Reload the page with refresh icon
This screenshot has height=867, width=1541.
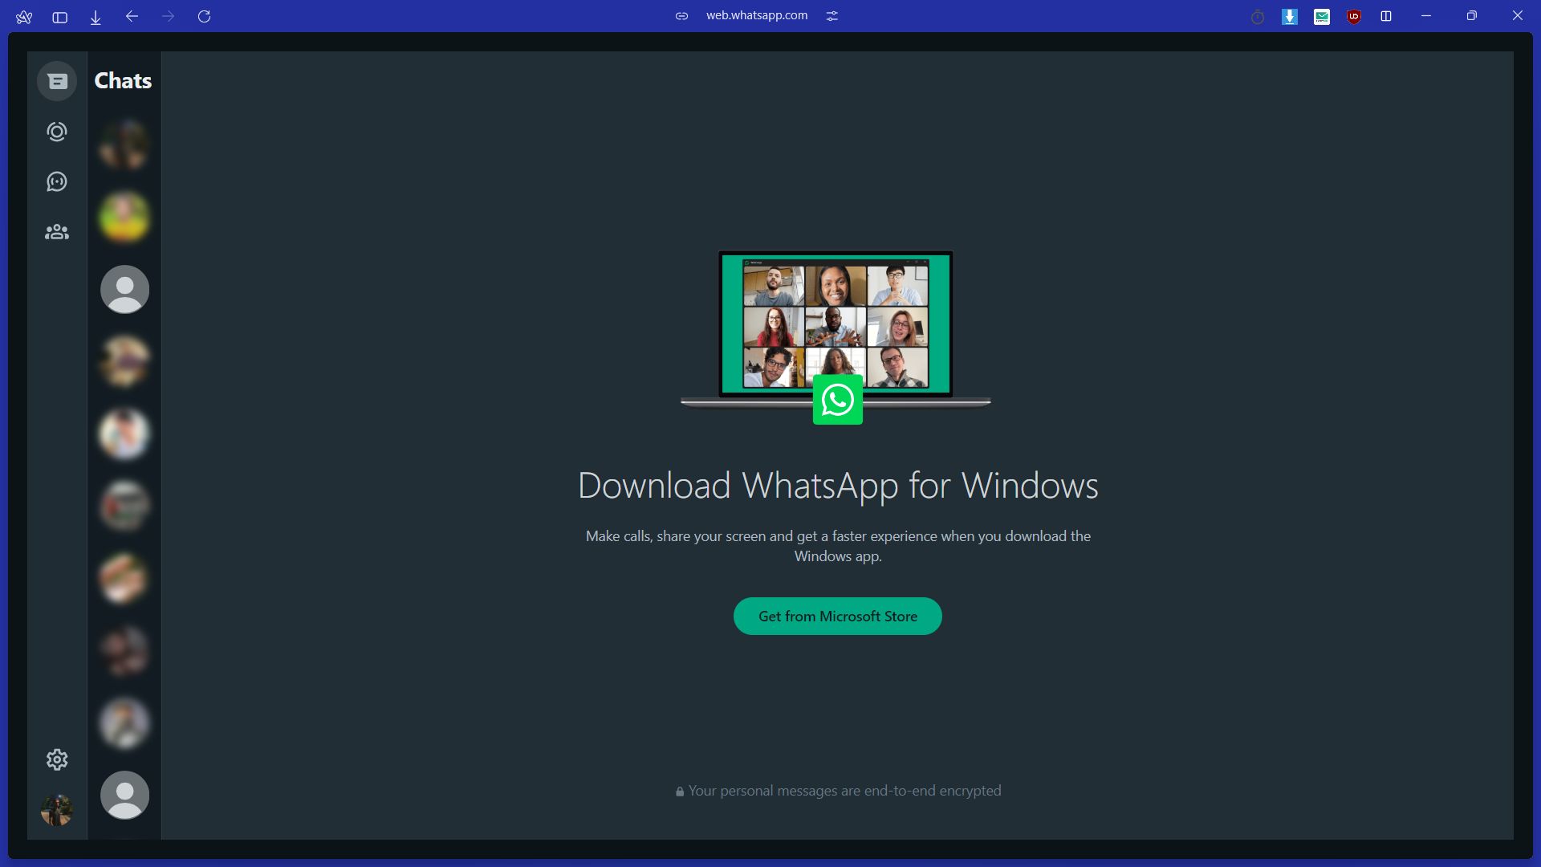(205, 16)
